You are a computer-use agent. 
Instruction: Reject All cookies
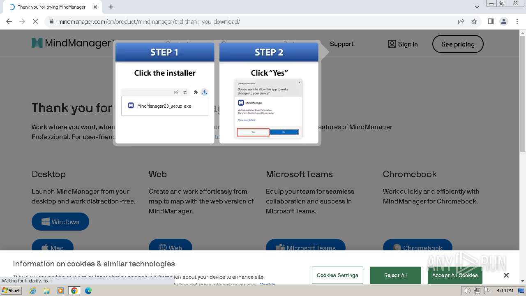pyautogui.click(x=395, y=275)
